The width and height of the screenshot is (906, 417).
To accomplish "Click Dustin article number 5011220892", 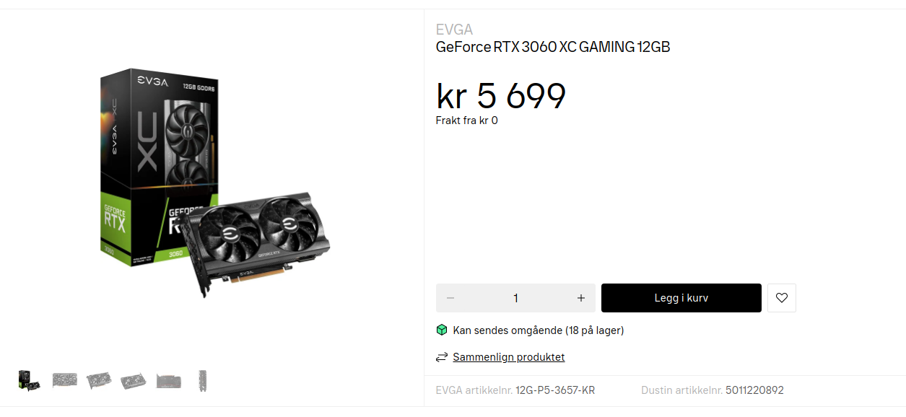I will 754,390.
